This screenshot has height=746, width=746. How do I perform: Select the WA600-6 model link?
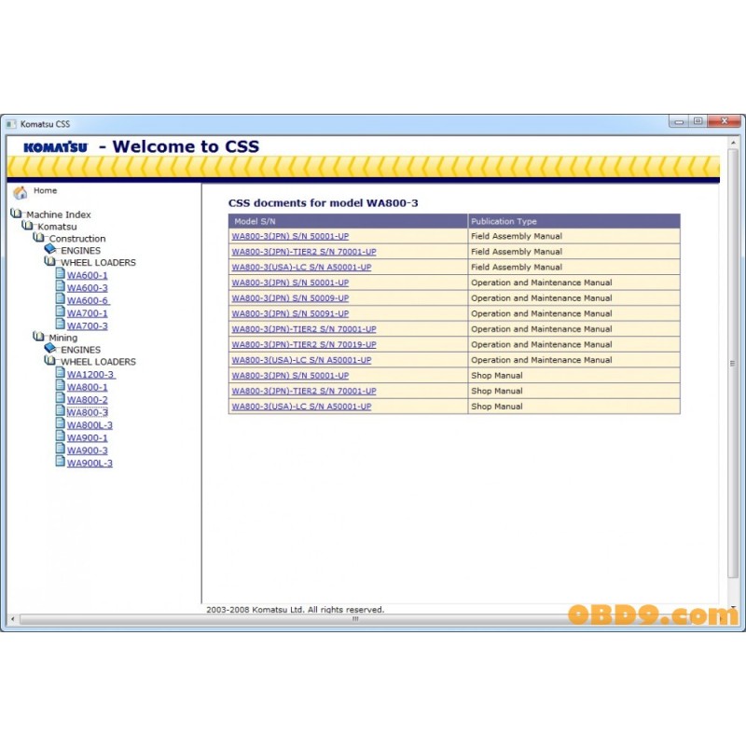[x=89, y=300]
